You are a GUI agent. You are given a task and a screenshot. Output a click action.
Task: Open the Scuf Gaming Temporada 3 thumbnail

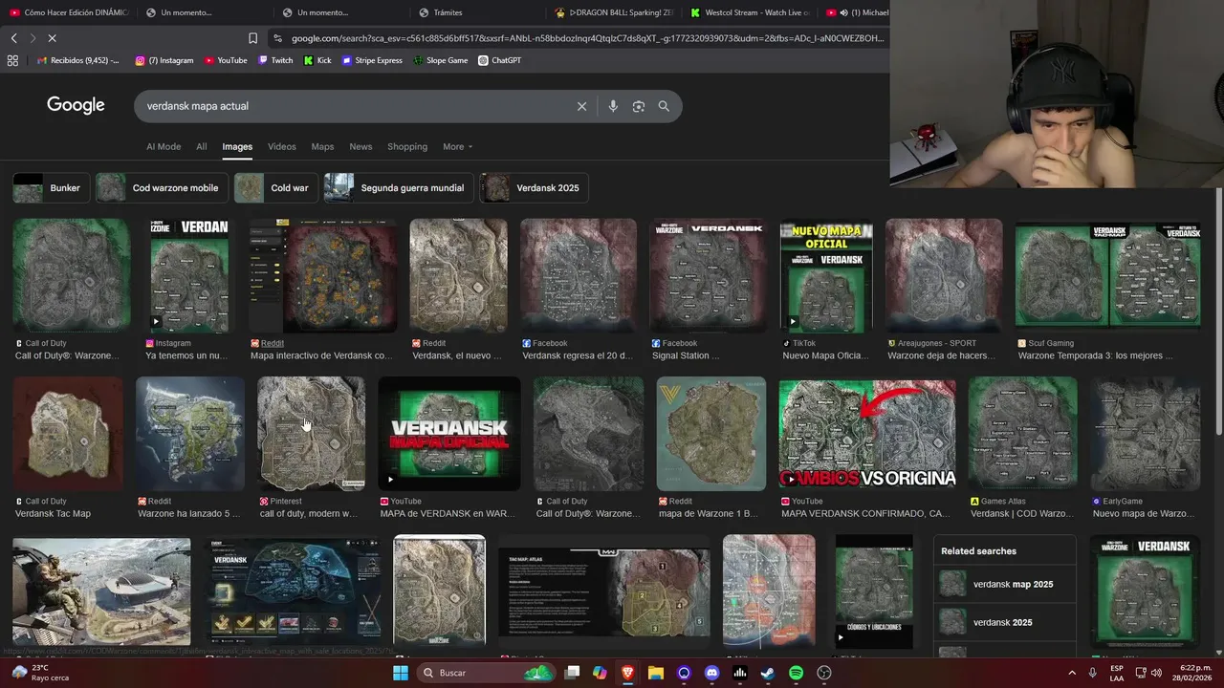(x=1108, y=275)
